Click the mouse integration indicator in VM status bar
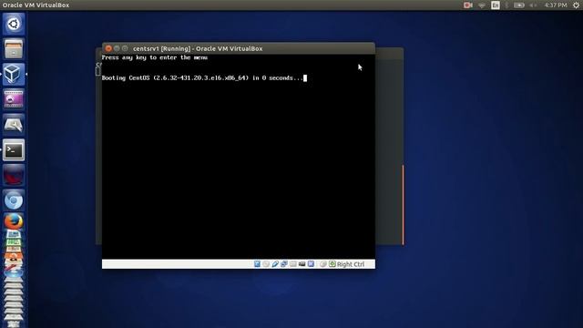 click(323, 264)
